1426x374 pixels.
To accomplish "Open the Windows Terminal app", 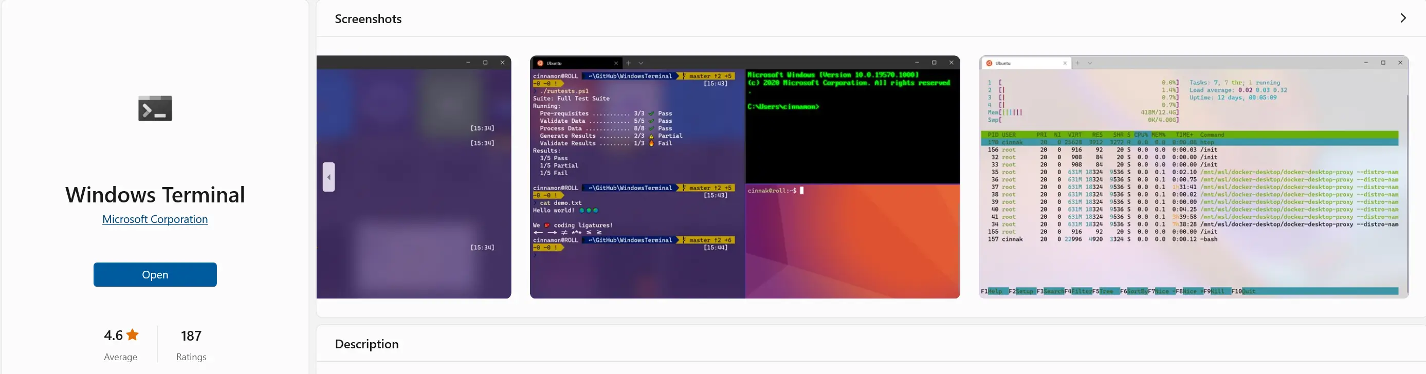I will click(x=155, y=274).
